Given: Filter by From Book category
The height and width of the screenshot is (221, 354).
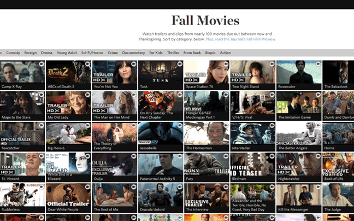Looking at the screenshot, I should [x=192, y=53].
